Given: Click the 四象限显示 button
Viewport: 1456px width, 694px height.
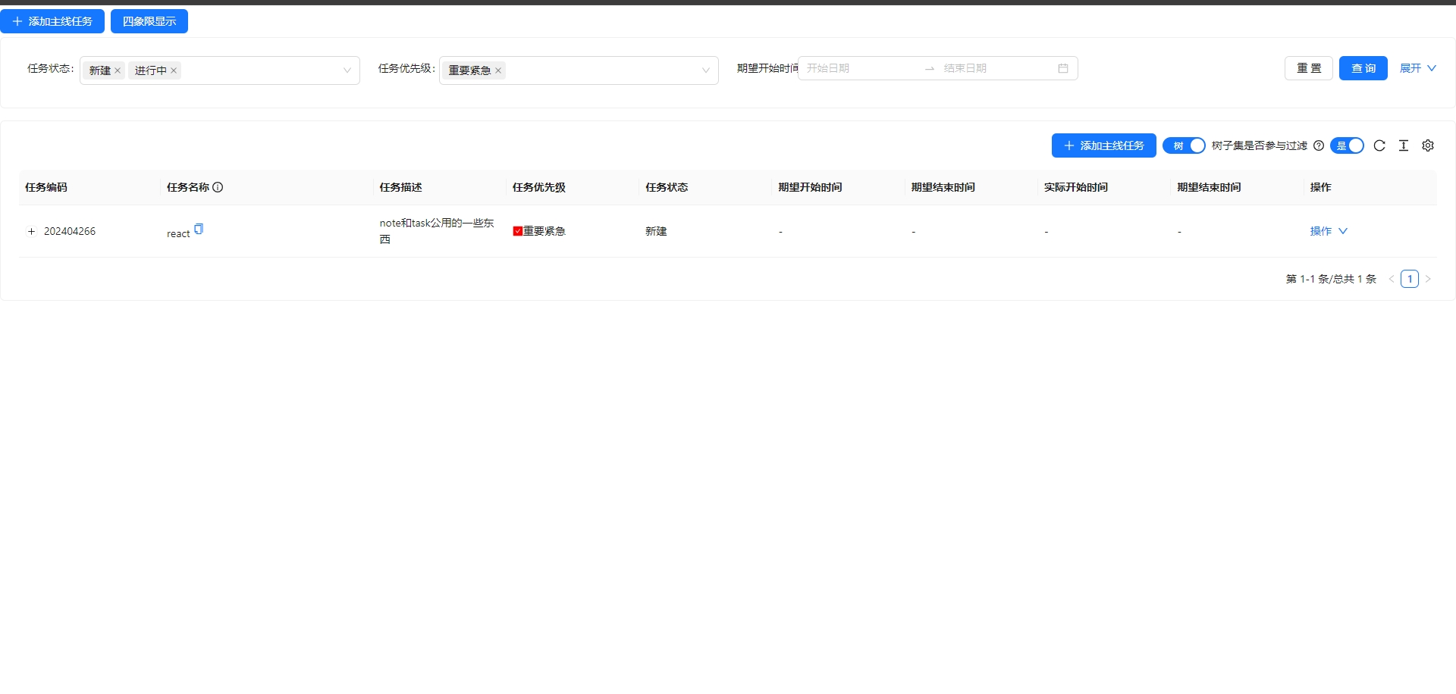Looking at the screenshot, I should [x=149, y=21].
